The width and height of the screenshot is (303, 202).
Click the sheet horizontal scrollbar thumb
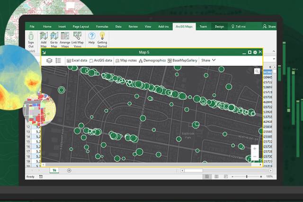pos(194,170)
